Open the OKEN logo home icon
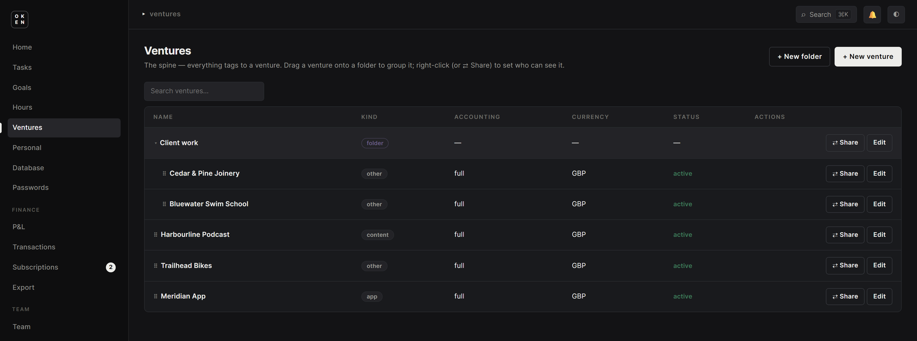Viewport: 917px width, 341px height. [x=20, y=20]
